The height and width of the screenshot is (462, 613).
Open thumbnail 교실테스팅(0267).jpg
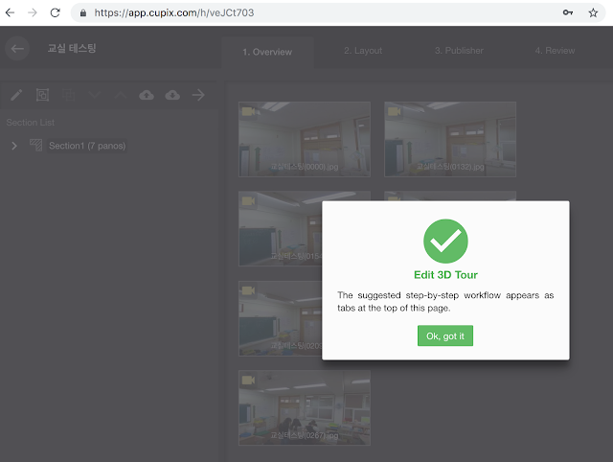tap(305, 407)
